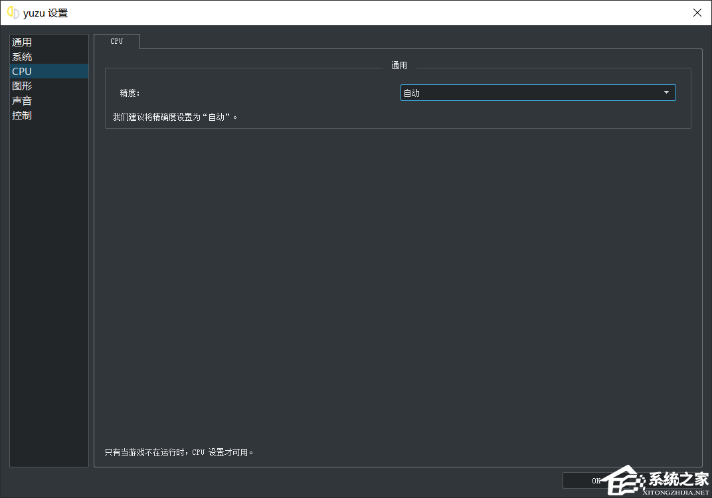
Task: Click the yuzu logo icon in title bar
Action: (x=13, y=13)
